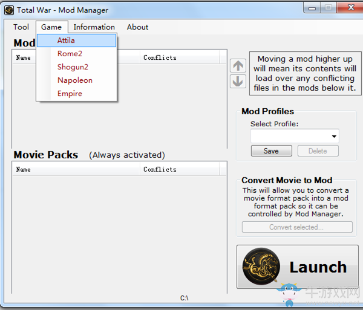The width and height of the screenshot is (363, 310).
Task: Click the move mod up arrow
Action: tap(238, 66)
